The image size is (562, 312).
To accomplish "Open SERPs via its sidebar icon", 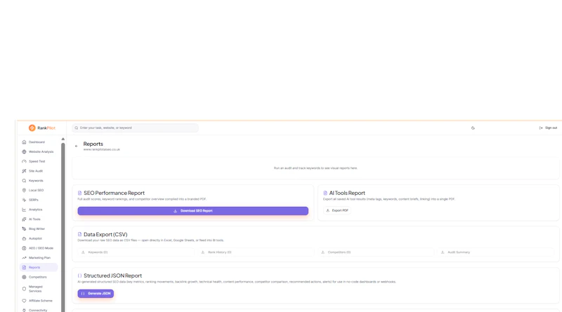I will [24, 200].
